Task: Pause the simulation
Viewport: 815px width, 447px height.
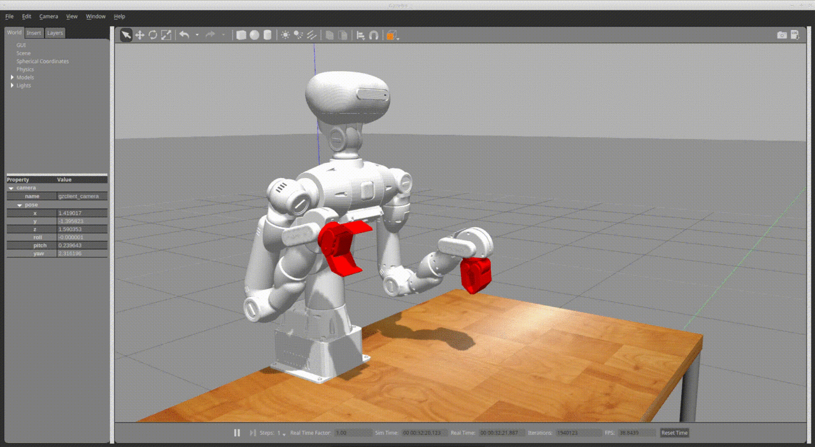Action: tap(237, 433)
